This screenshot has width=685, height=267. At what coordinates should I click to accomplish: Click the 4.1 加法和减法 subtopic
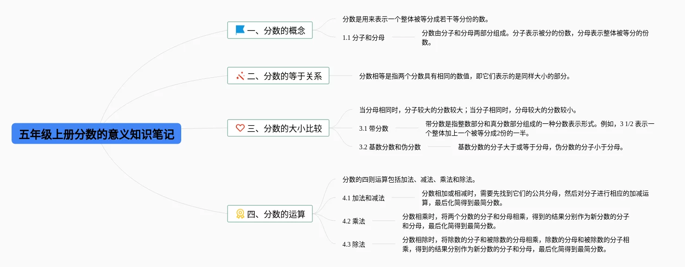coord(363,198)
